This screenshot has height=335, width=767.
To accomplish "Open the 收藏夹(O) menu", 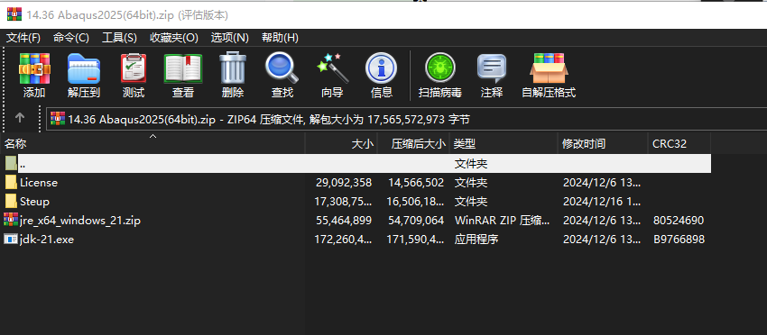I will (x=173, y=38).
